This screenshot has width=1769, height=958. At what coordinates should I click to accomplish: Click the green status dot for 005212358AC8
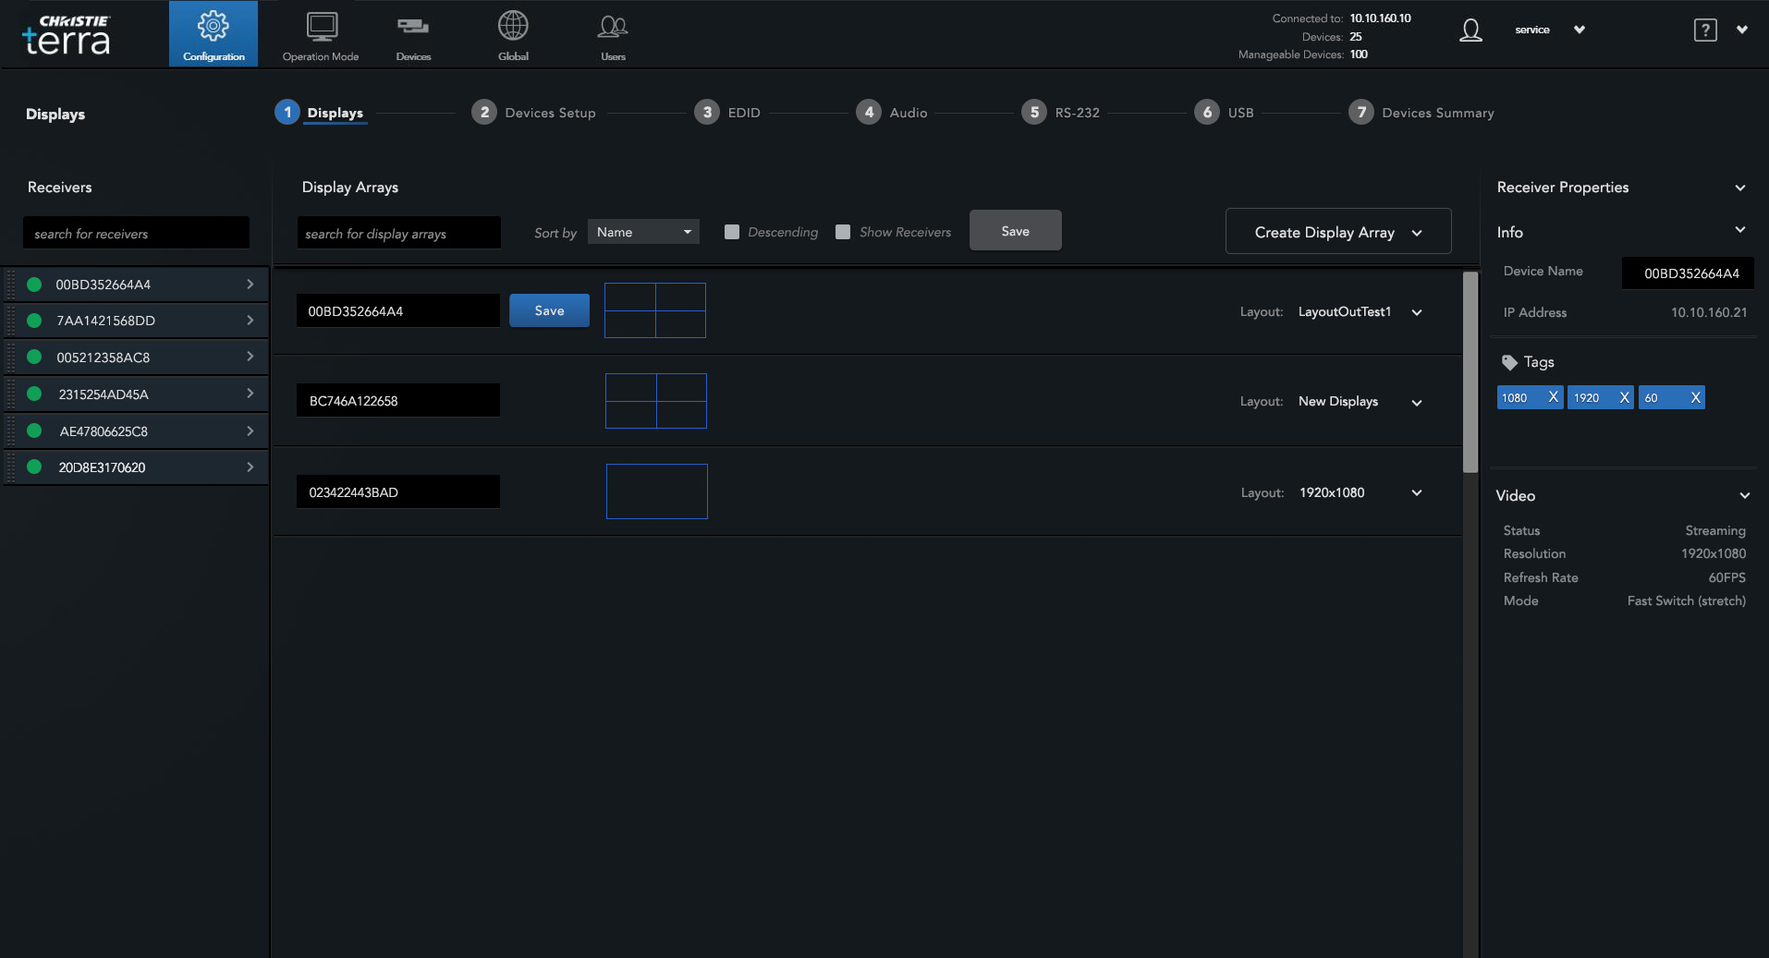point(35,357)
